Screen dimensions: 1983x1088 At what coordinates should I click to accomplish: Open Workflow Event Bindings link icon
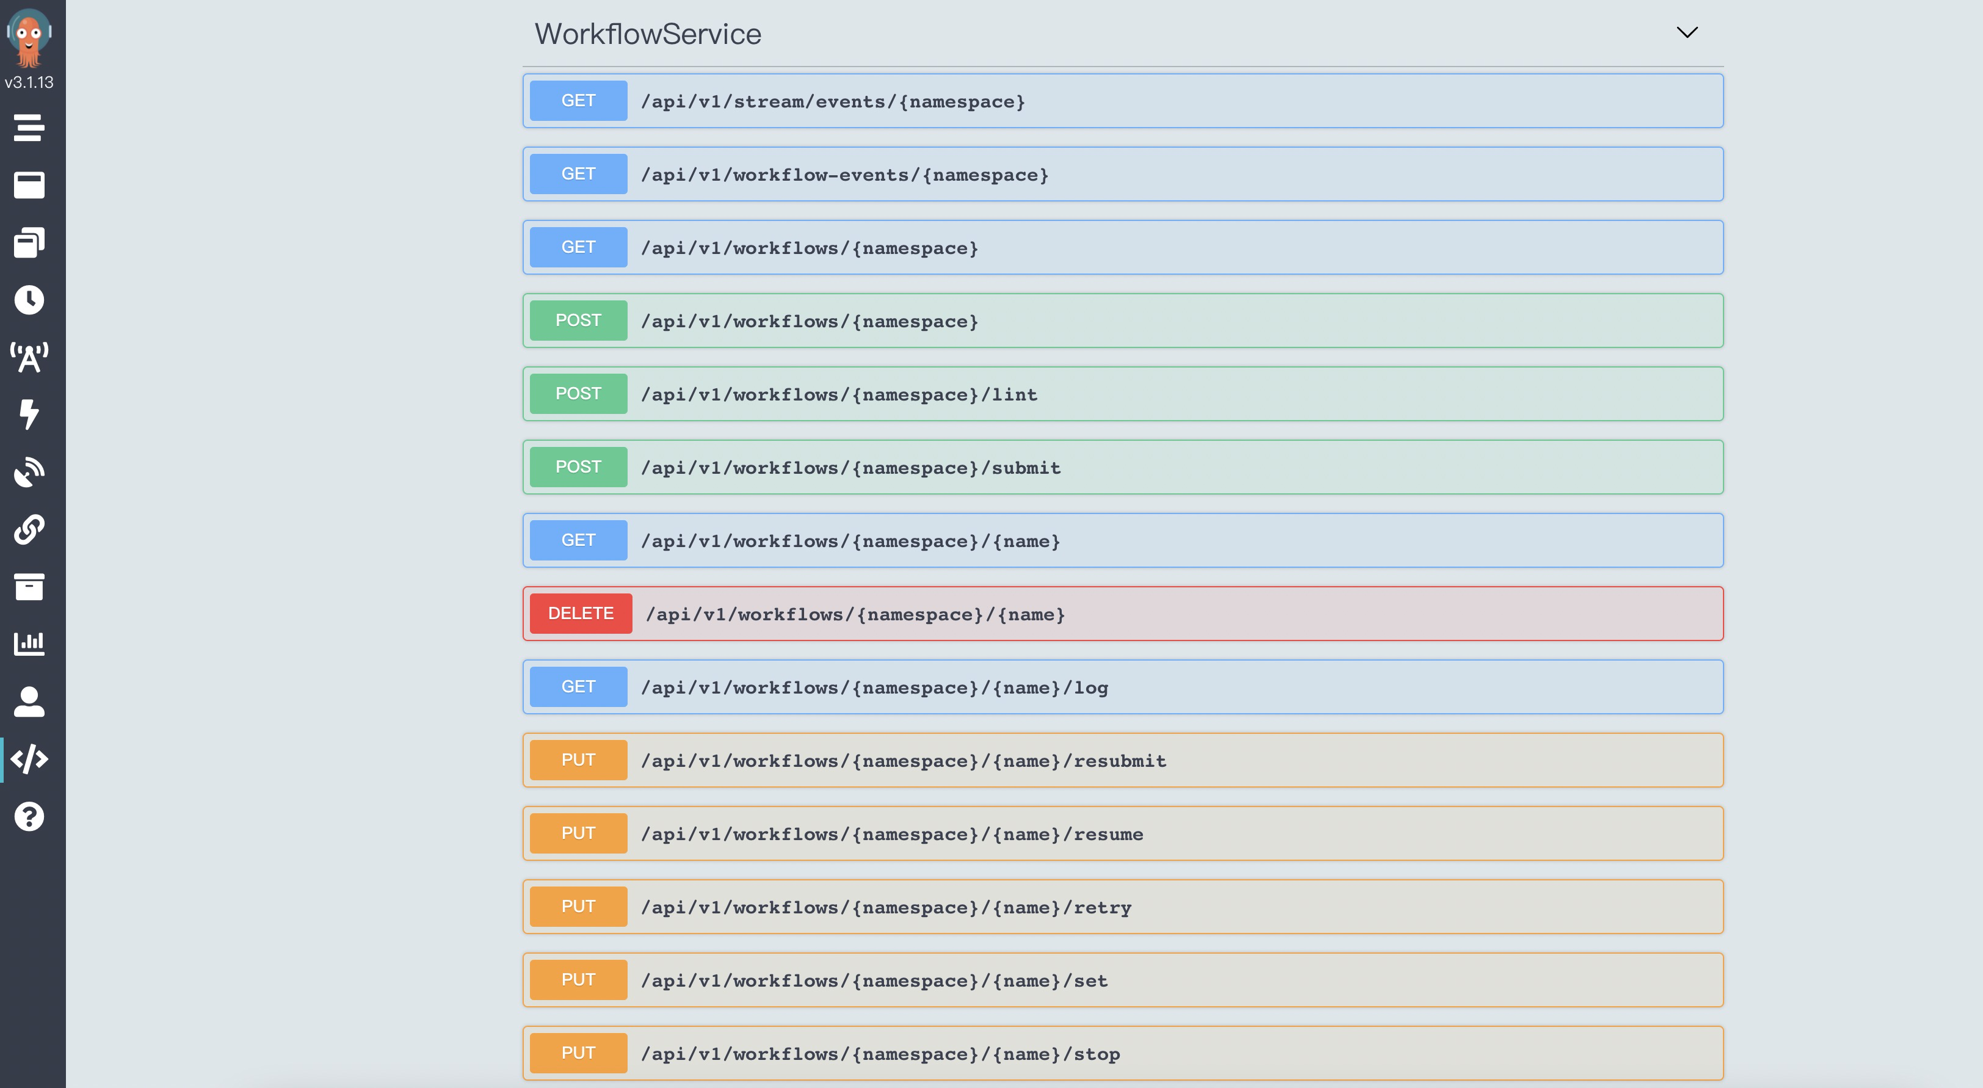[x=29, y=530]
